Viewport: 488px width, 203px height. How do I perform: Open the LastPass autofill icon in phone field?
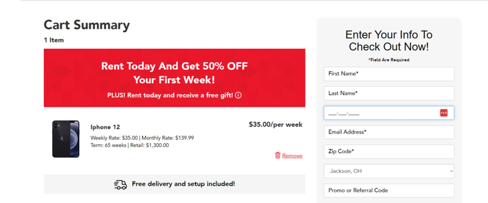[x=444, y=113]
